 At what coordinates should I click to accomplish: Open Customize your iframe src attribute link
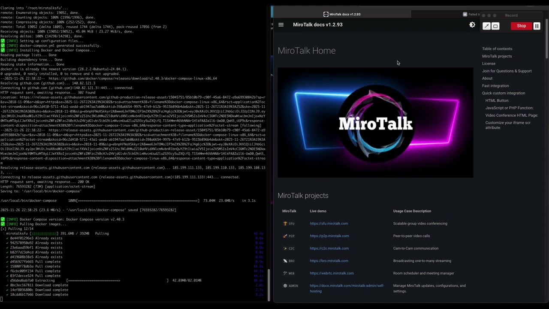pos(508,125)
